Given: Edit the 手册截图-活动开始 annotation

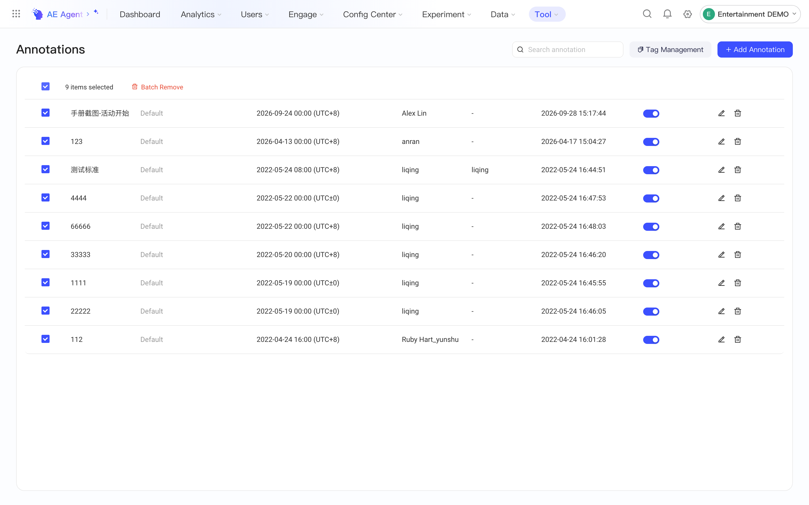Looking at the screenshot, I should (x=722, y=113).
